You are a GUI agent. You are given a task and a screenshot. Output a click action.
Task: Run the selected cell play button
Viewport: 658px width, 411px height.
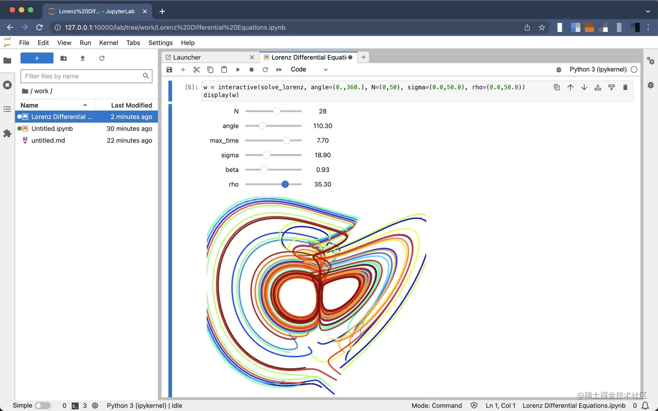pos(238,70)
